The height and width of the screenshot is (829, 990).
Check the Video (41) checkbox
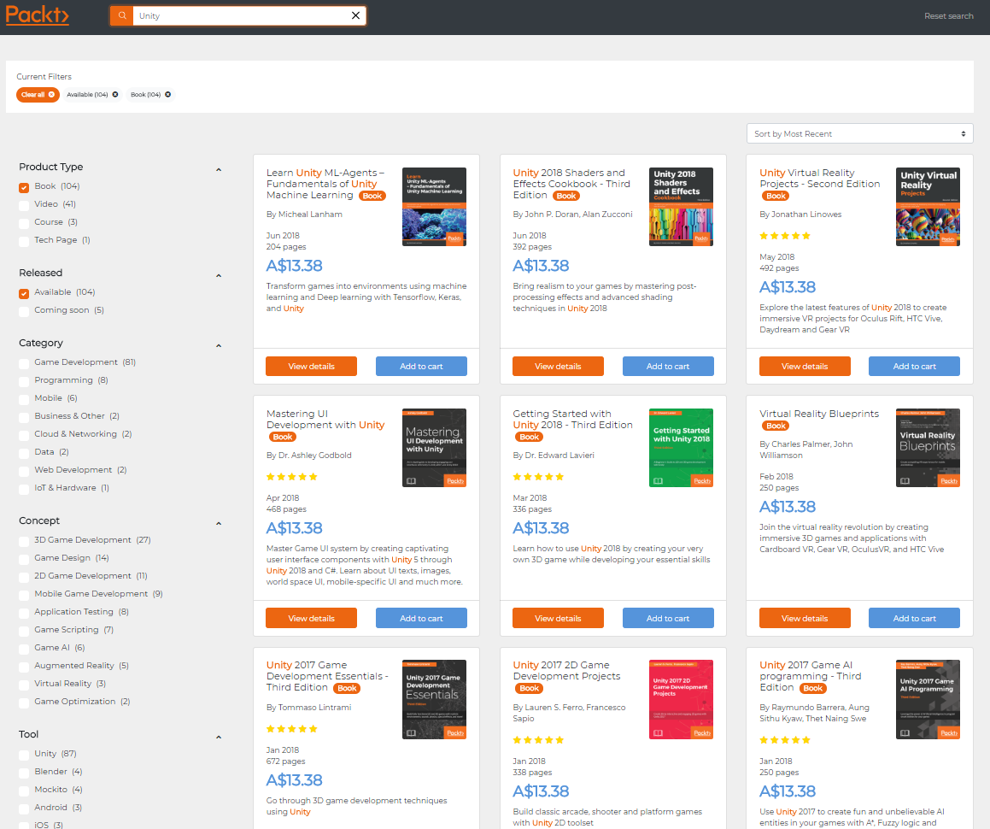(24, 205)
